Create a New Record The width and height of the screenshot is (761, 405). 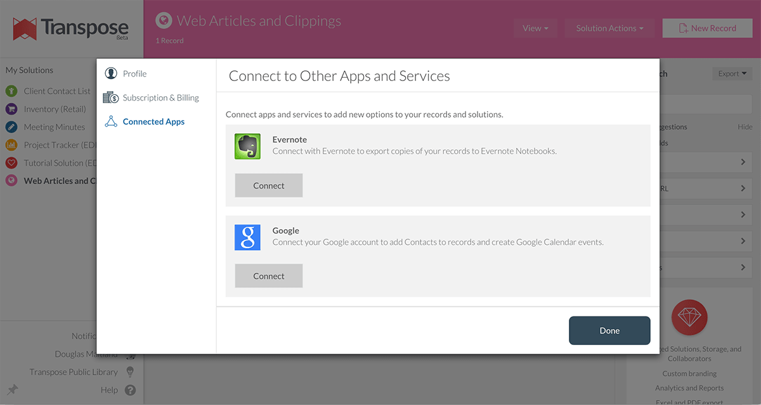point(707,28)
